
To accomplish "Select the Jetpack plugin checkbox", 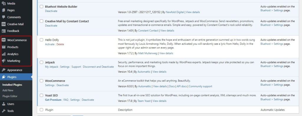I will 41,62.
